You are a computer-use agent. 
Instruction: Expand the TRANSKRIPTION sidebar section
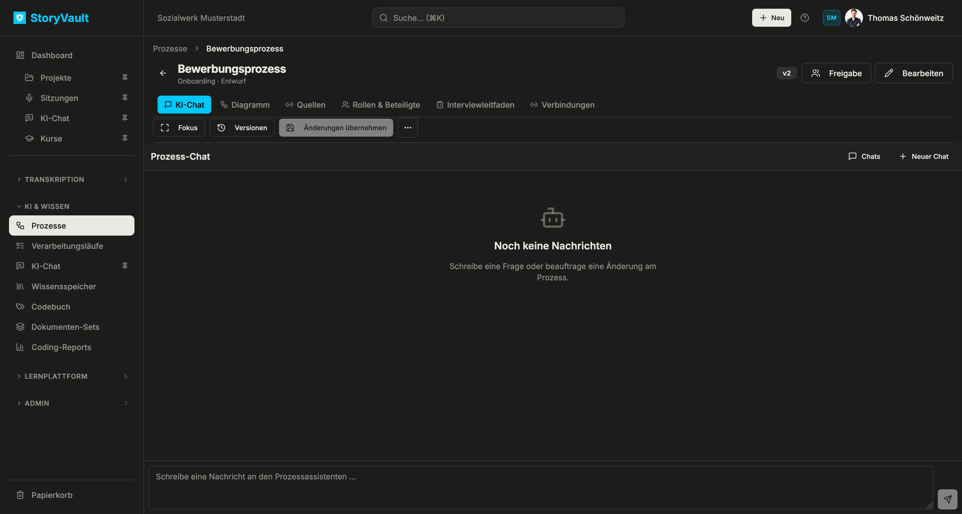(72, 180)
